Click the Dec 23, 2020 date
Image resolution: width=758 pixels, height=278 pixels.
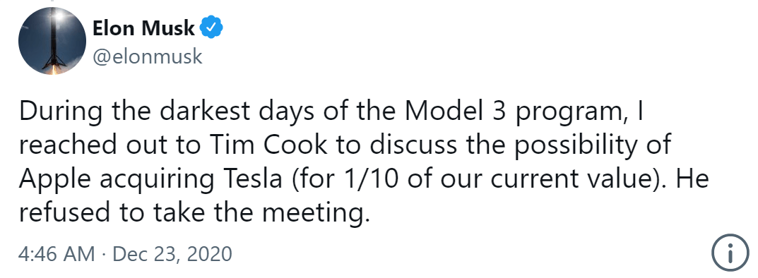[172, 254]
